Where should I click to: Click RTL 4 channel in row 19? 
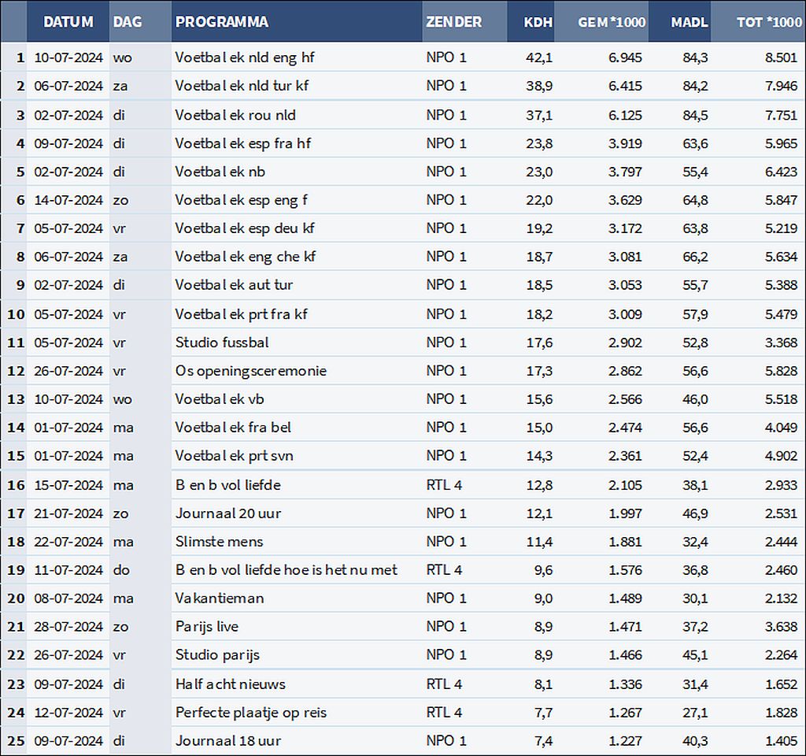coord(444,570)
